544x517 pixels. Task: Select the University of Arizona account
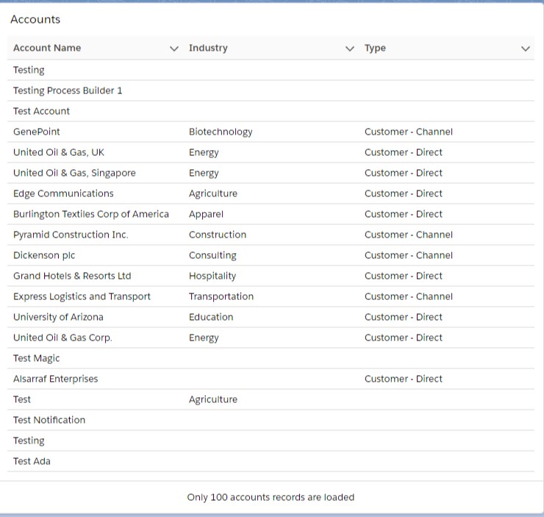coord(58,317)
